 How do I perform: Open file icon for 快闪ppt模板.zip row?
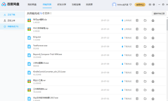pos(137,20)
